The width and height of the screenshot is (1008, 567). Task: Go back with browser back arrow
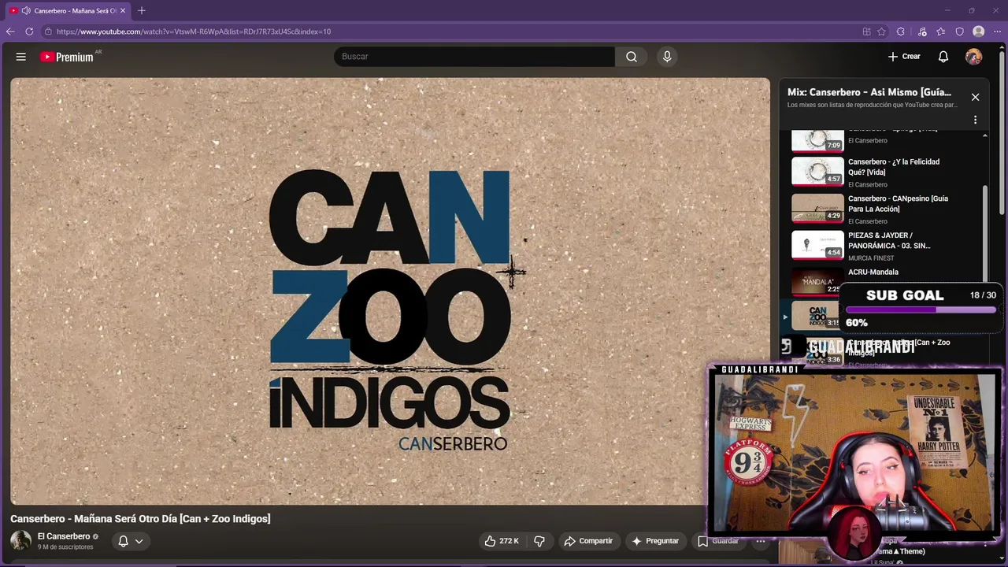(x=10, y=31)
